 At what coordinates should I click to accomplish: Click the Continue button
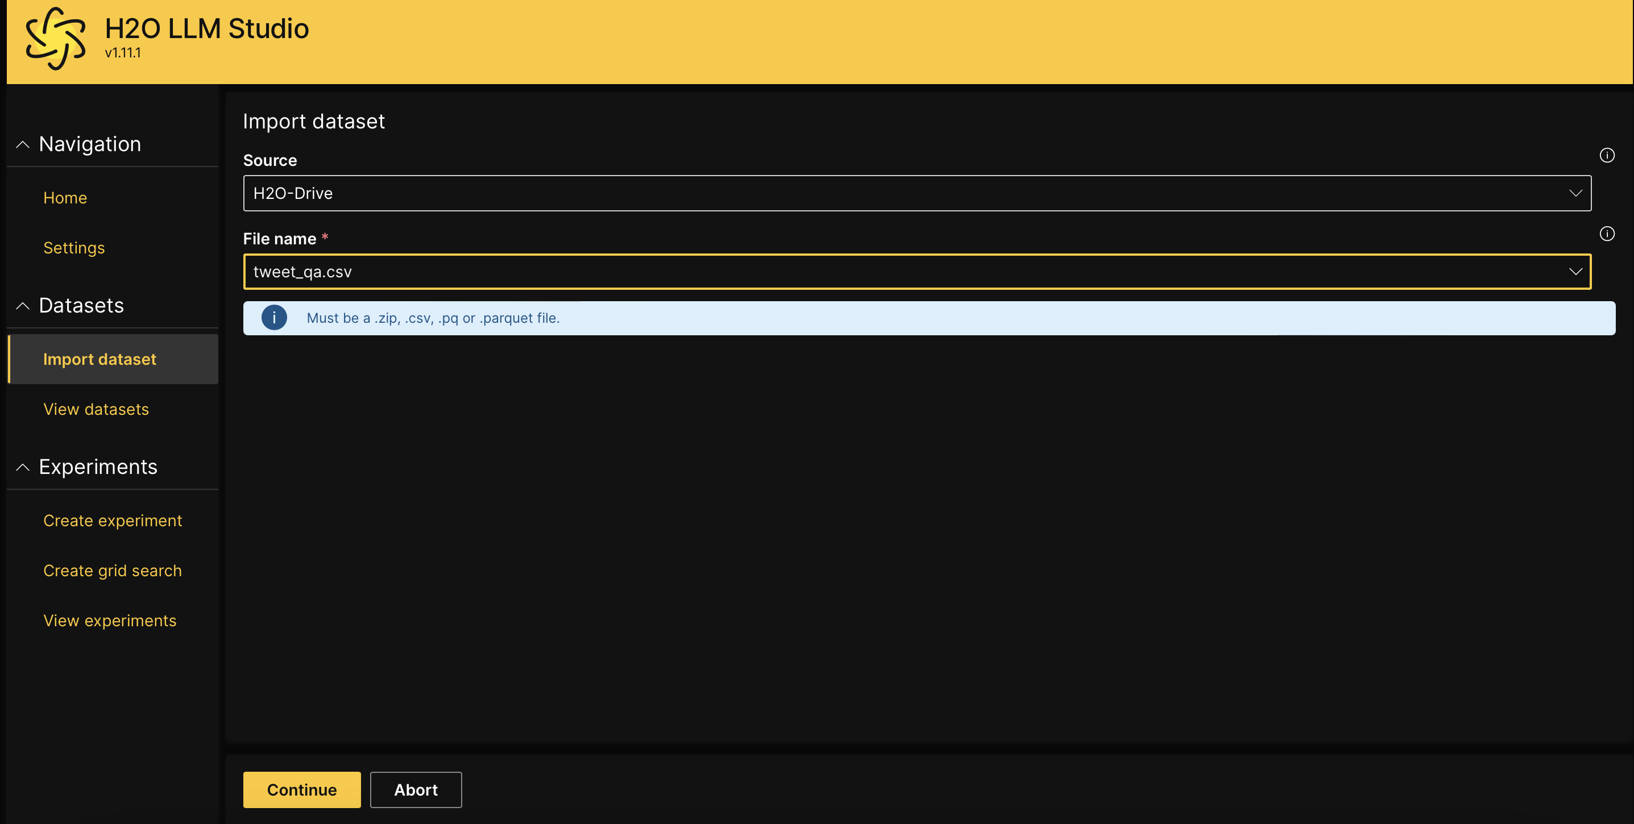tap(302, 789)
